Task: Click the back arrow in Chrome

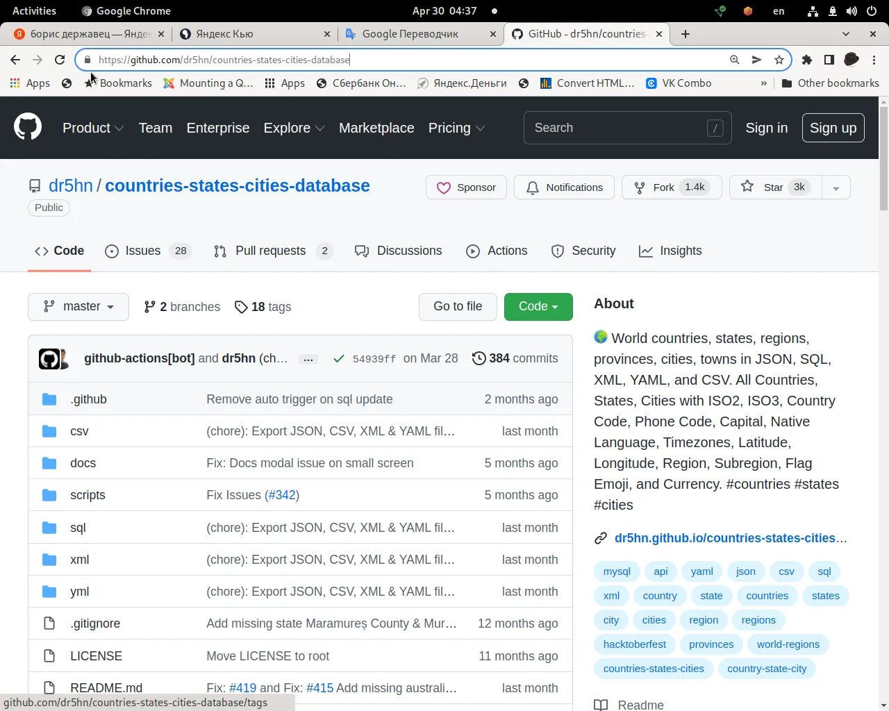Action: (15, 60)
